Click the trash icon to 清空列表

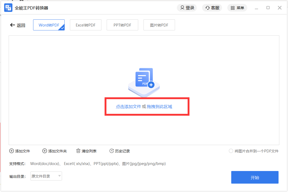[78, 151]
